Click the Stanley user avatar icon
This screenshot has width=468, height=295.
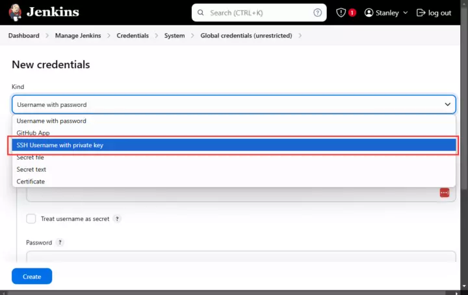(x=369, y=12)
